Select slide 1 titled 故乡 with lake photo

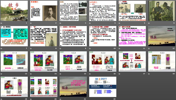(x=14, y=11)
